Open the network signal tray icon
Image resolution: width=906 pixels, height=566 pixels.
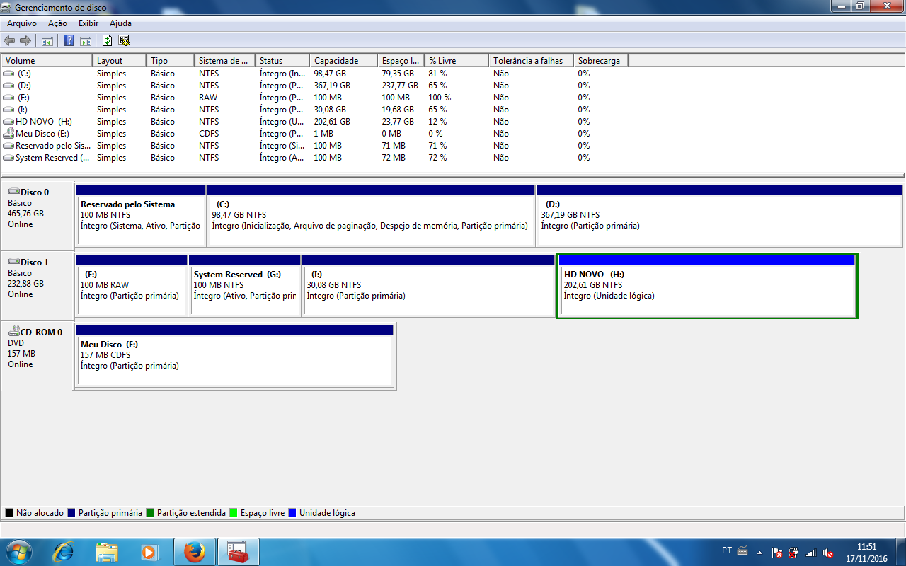(811, 553)
